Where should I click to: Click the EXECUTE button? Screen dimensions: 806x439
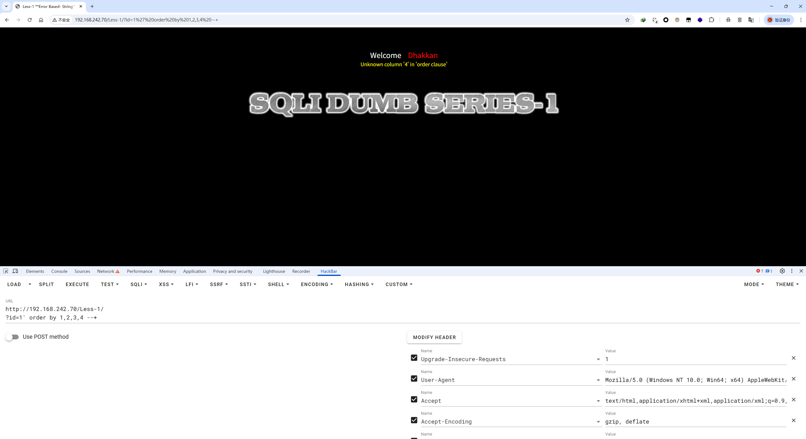point(77,284)
